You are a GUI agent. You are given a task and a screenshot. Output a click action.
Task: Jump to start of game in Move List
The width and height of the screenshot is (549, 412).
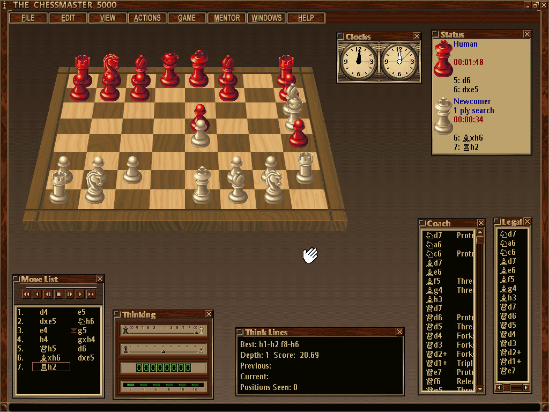click(26, 295)
